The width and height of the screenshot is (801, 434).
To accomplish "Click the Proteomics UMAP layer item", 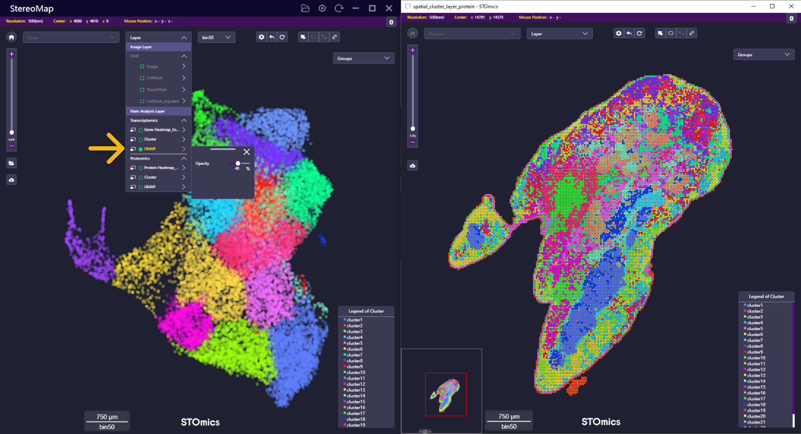I will tap(150, 187).
